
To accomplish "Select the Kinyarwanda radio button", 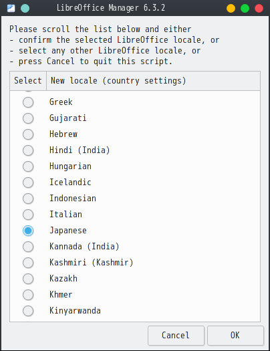I will click(28, 311).
